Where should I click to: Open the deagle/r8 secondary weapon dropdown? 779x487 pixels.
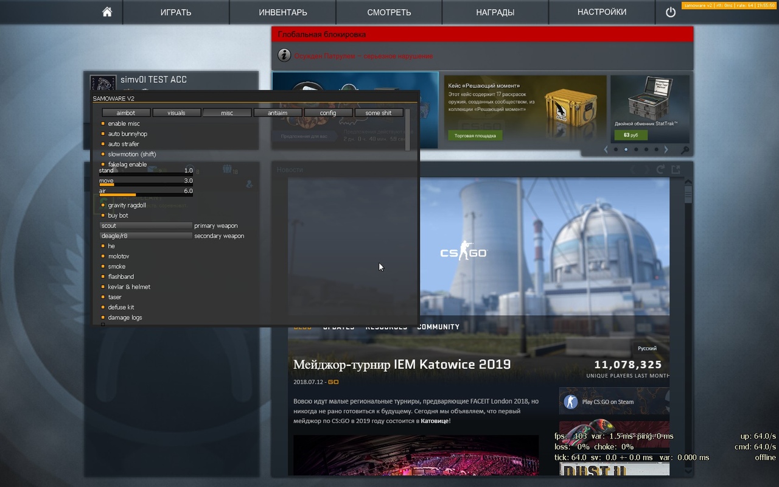coord(146,236)
